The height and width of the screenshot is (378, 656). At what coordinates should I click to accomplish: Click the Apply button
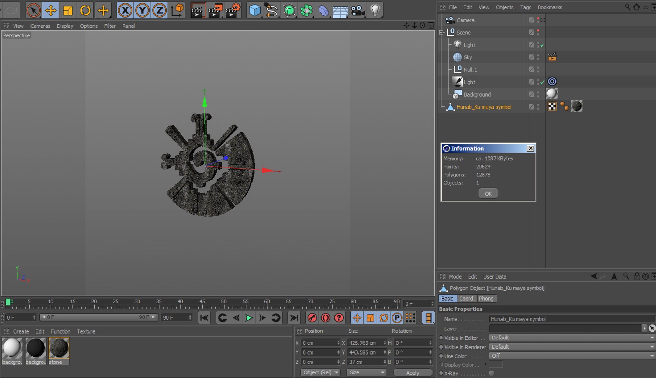point(413,373)
